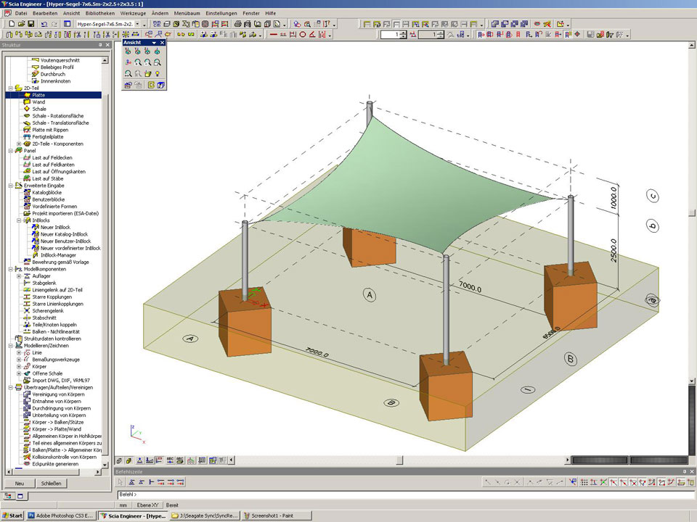Open the Bibliotheken menu
Viewport: 697px width, 522px height.
tap(99, 14)
